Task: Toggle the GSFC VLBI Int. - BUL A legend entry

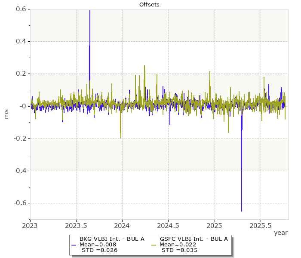Action: point(193,239)
